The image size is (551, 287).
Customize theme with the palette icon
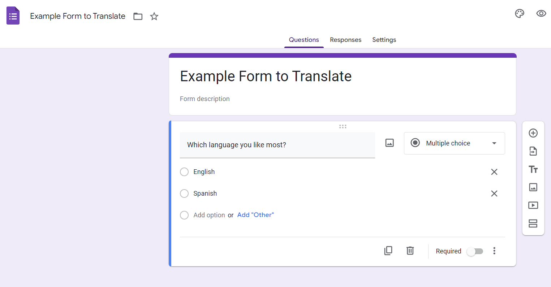click(x=519, y=13)
